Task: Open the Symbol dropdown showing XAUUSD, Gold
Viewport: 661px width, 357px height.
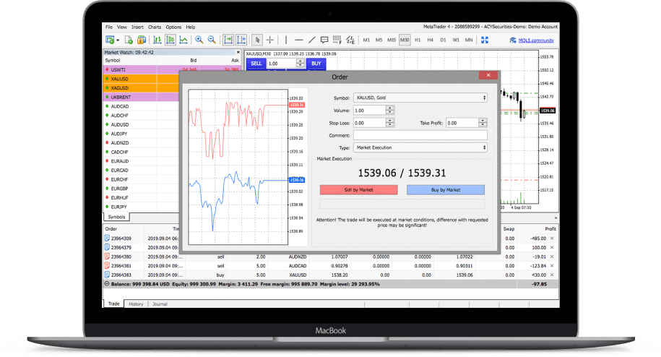Action: click(420, 98)
